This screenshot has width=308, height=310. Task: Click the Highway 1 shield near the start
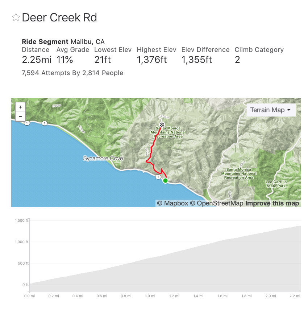[x=158, y=177]
